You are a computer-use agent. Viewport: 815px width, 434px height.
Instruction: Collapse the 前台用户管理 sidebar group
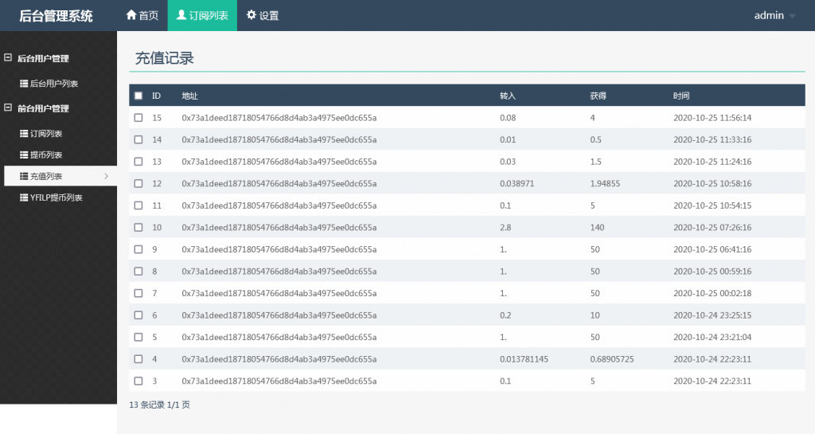9,108
